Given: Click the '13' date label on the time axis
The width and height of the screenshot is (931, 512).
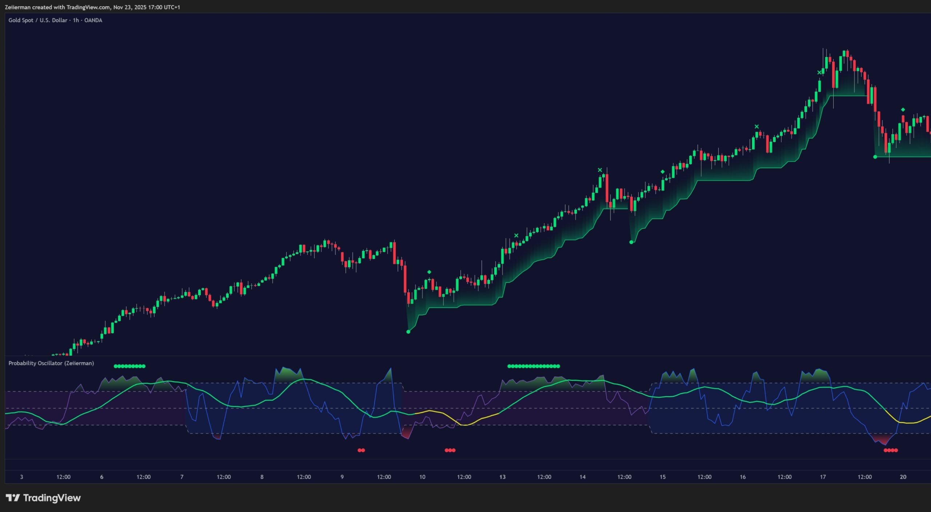Looking at the screenshot, I should pos(502,477).
